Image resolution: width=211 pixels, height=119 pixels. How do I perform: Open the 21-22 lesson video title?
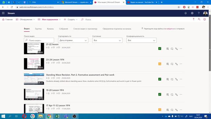pos(52,44)
